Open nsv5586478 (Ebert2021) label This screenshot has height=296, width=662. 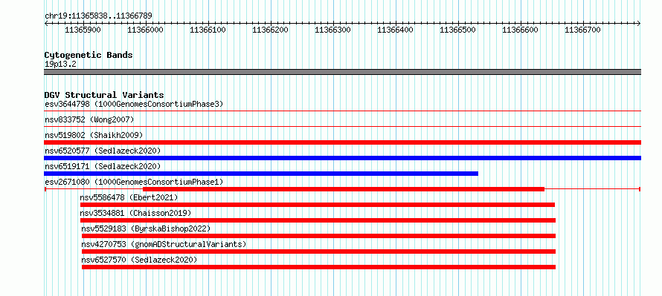pyautogui.click(x=129, y=197)
